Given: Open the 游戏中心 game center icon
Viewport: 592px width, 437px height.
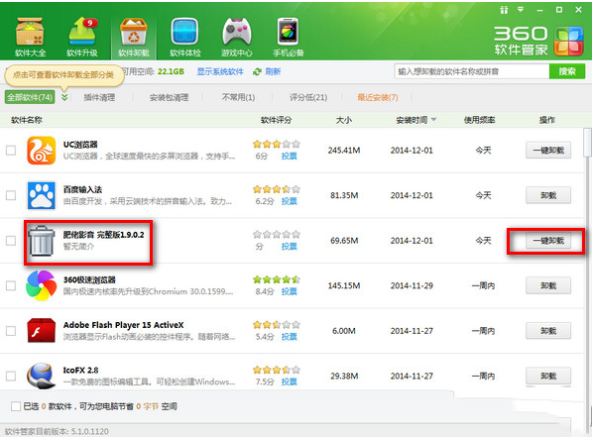Looking at the screenshot, I should (x=236, y=37).
